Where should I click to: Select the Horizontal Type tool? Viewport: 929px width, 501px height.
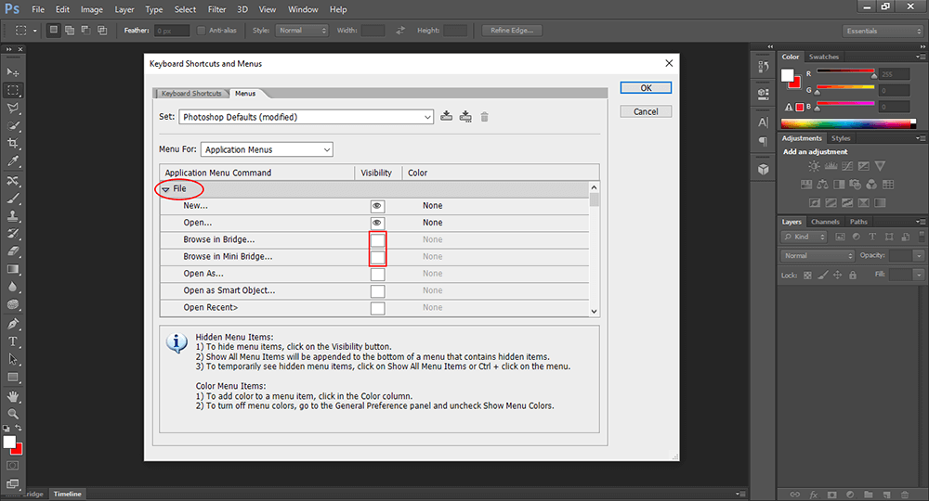(x=12, y=341)
